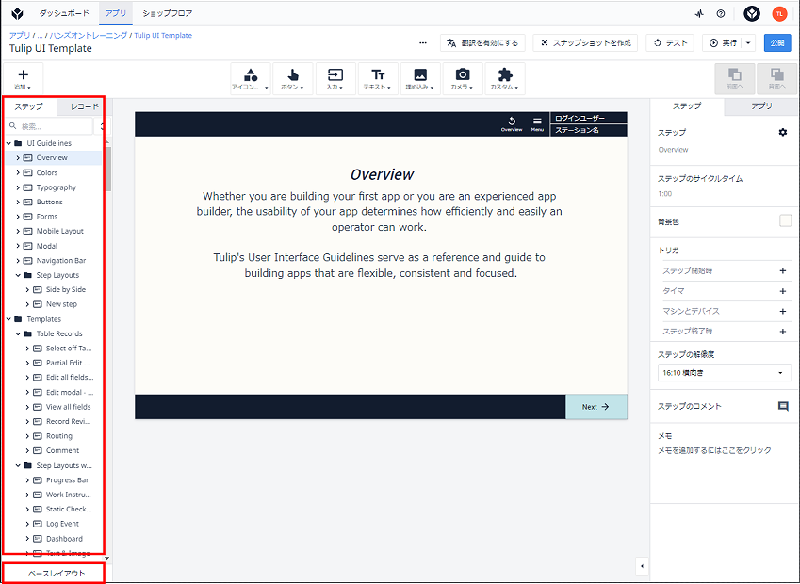Viewport: 800px width, 584px height.
Task: Click the Overview refresh icon in app header
Action: (x=512, y=123)
